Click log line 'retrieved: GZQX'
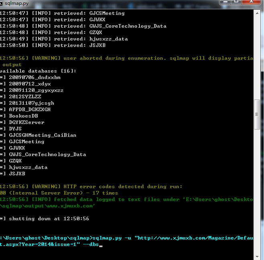This screenshot has height=260, width=264. point(51,32)
